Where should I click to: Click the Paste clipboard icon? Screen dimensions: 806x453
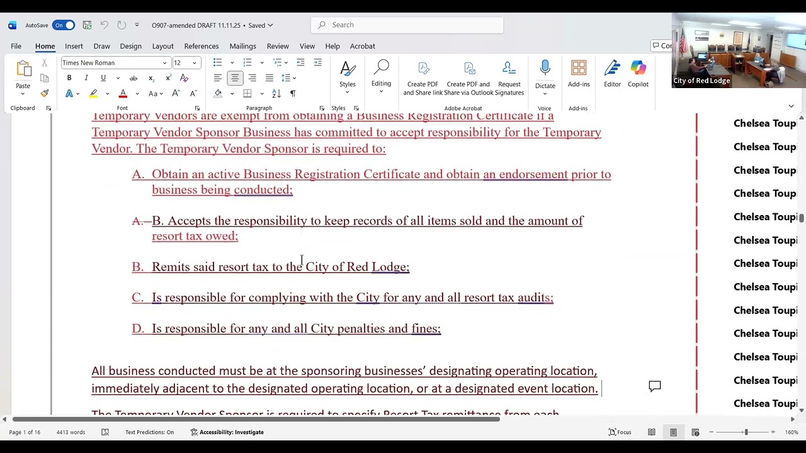pos(23,69)
